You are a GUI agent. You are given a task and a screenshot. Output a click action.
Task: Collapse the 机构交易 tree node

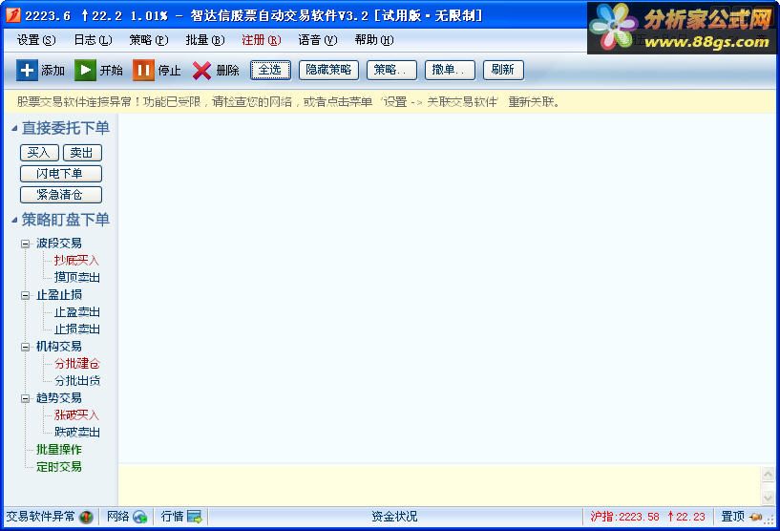click(x=25, y=347)
